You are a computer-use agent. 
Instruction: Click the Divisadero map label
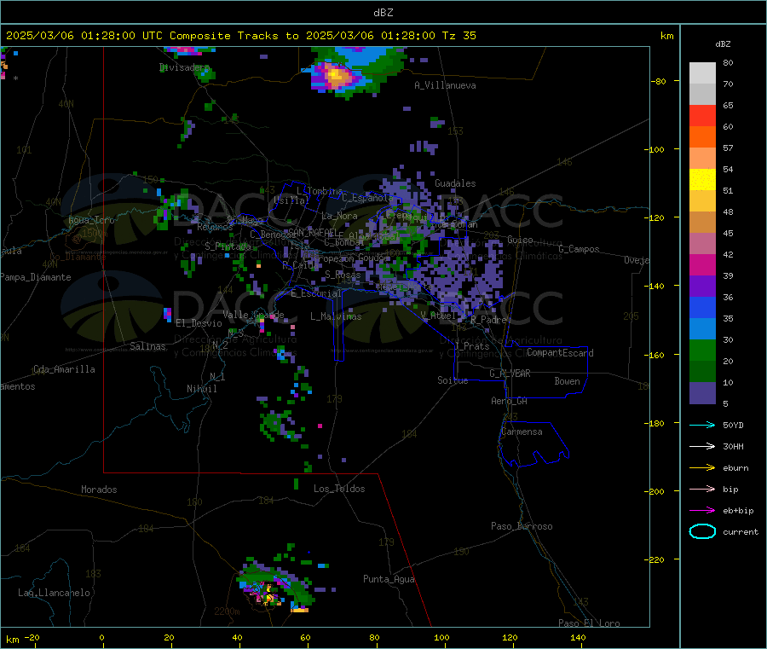[184, 67]
